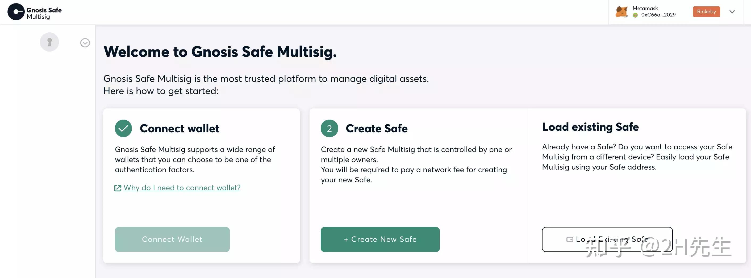Open the account options chevron in the top right

click(x=732, y=12)
